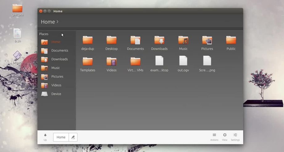
Task: Select Documents in Places sidebar
Action: [59, 51]
